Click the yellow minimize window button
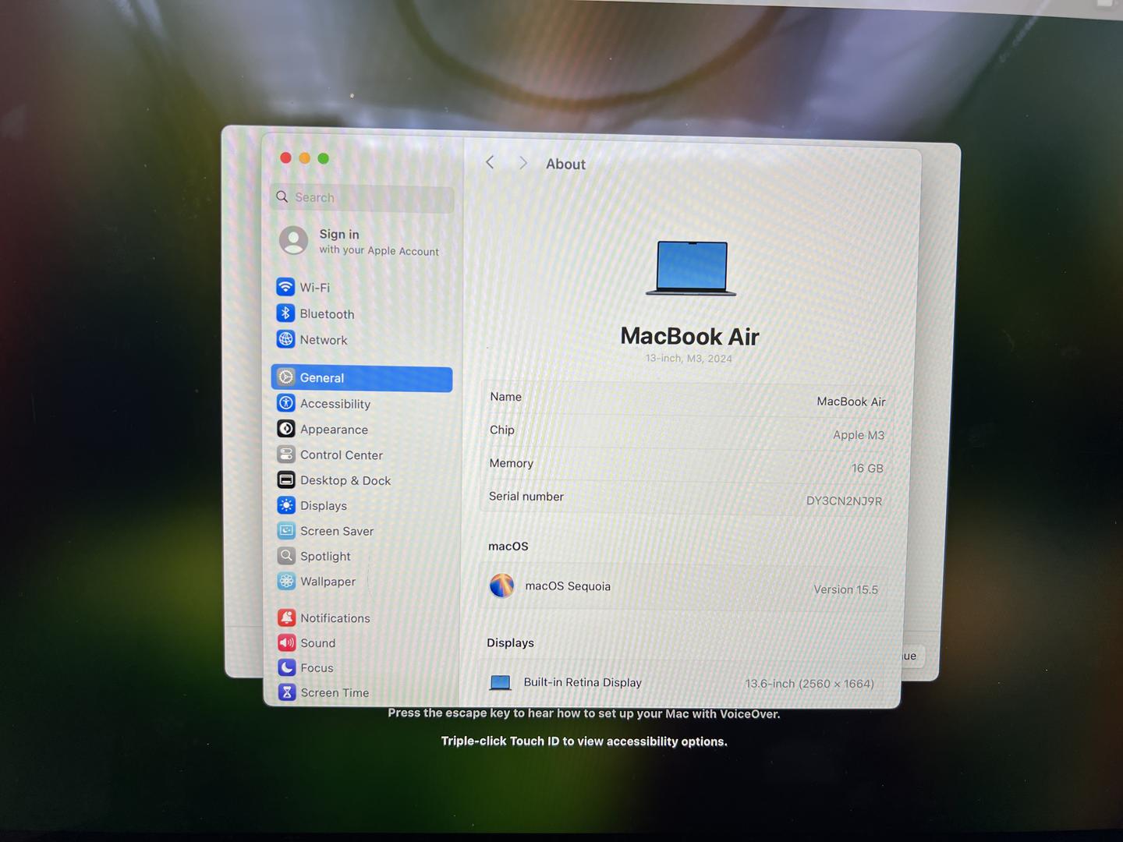Screen dimensions: 1123x842 (304, 158)
